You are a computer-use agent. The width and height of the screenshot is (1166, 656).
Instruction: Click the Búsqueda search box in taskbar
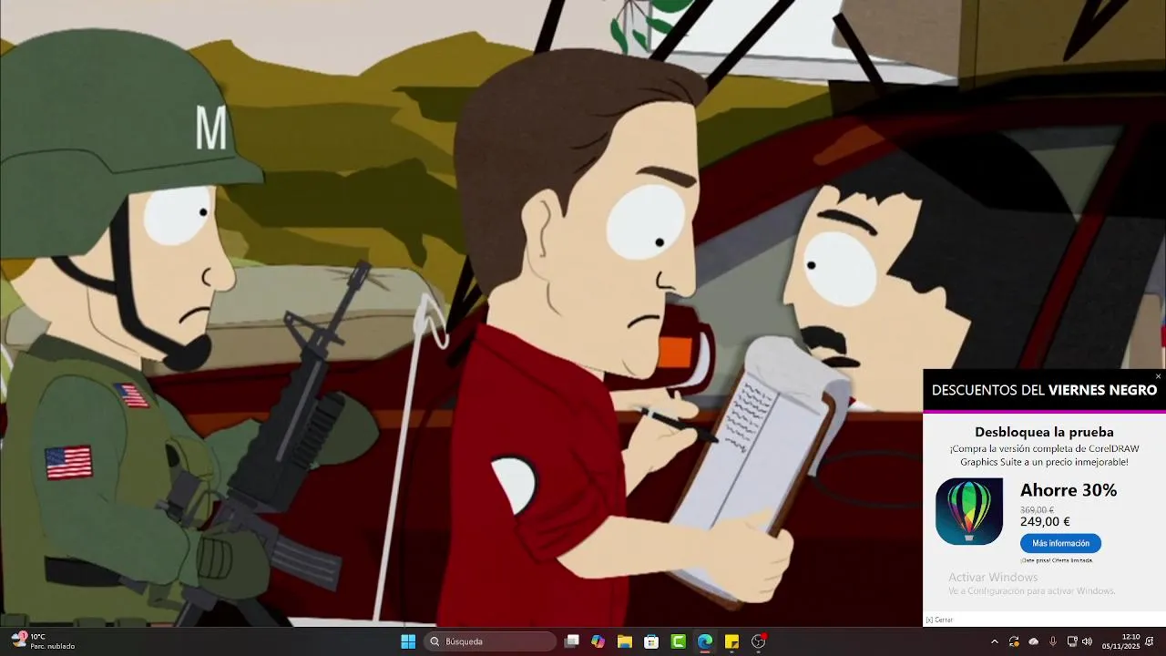coord(491,641)
